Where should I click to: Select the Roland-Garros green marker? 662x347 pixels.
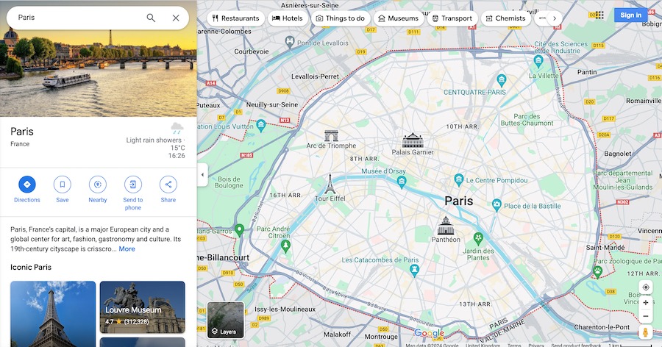pos(239,229)
